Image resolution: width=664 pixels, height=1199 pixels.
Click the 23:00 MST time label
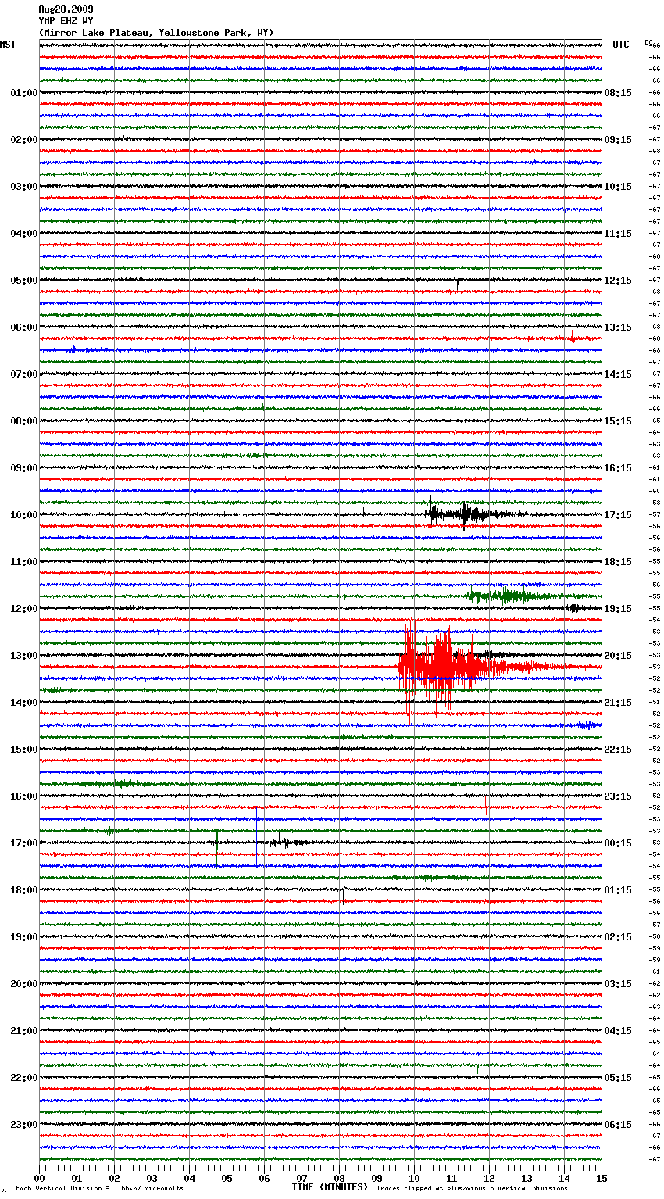(x=24, y=1125)
